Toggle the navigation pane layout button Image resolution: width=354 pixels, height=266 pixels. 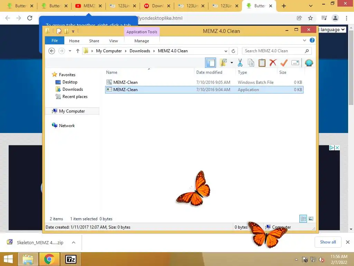click(x=211, y=63)
